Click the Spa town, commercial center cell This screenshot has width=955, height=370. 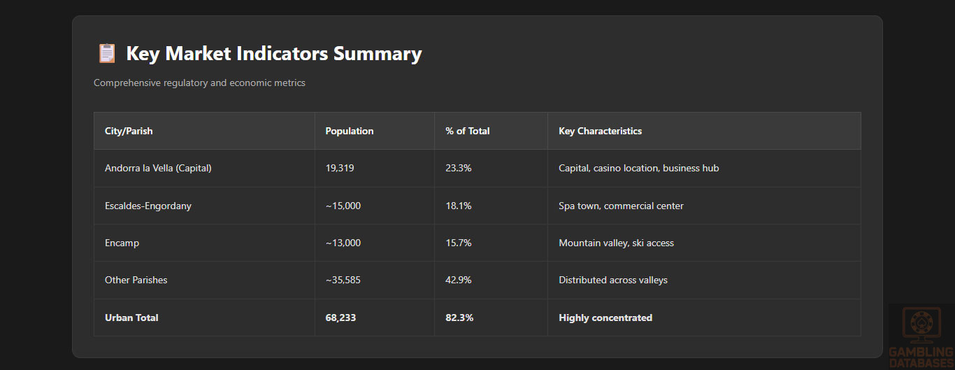[621, 206]
